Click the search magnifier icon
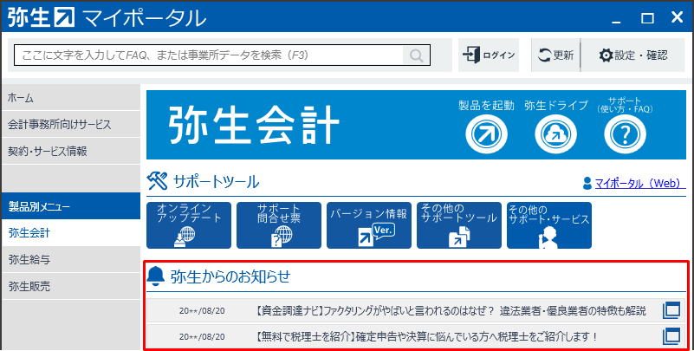Image resolution: width=694 pixels, height=351 pixels. click(x=417, y=55)
